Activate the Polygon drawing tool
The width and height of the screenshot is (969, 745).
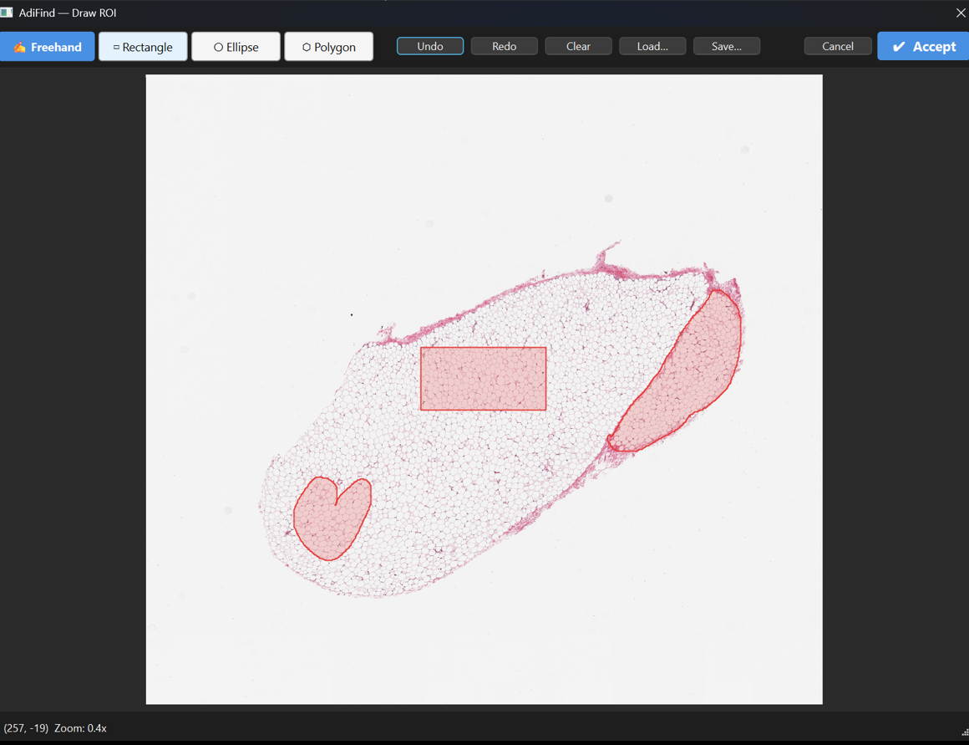click(x=329, y=47)
